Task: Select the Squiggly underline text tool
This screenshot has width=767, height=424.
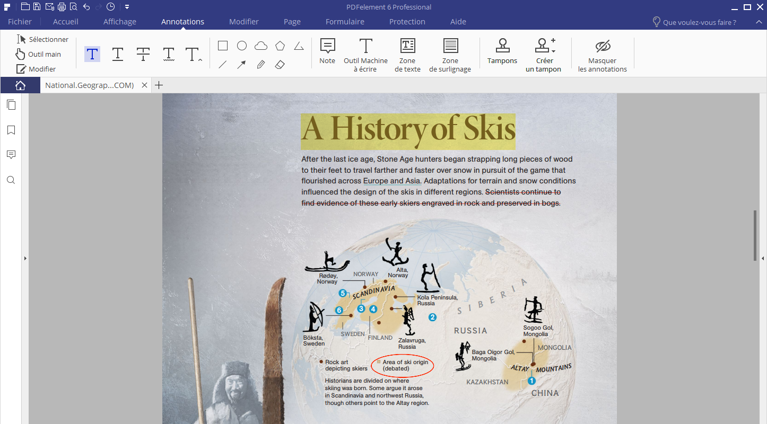Action: (x=169, y=54)
